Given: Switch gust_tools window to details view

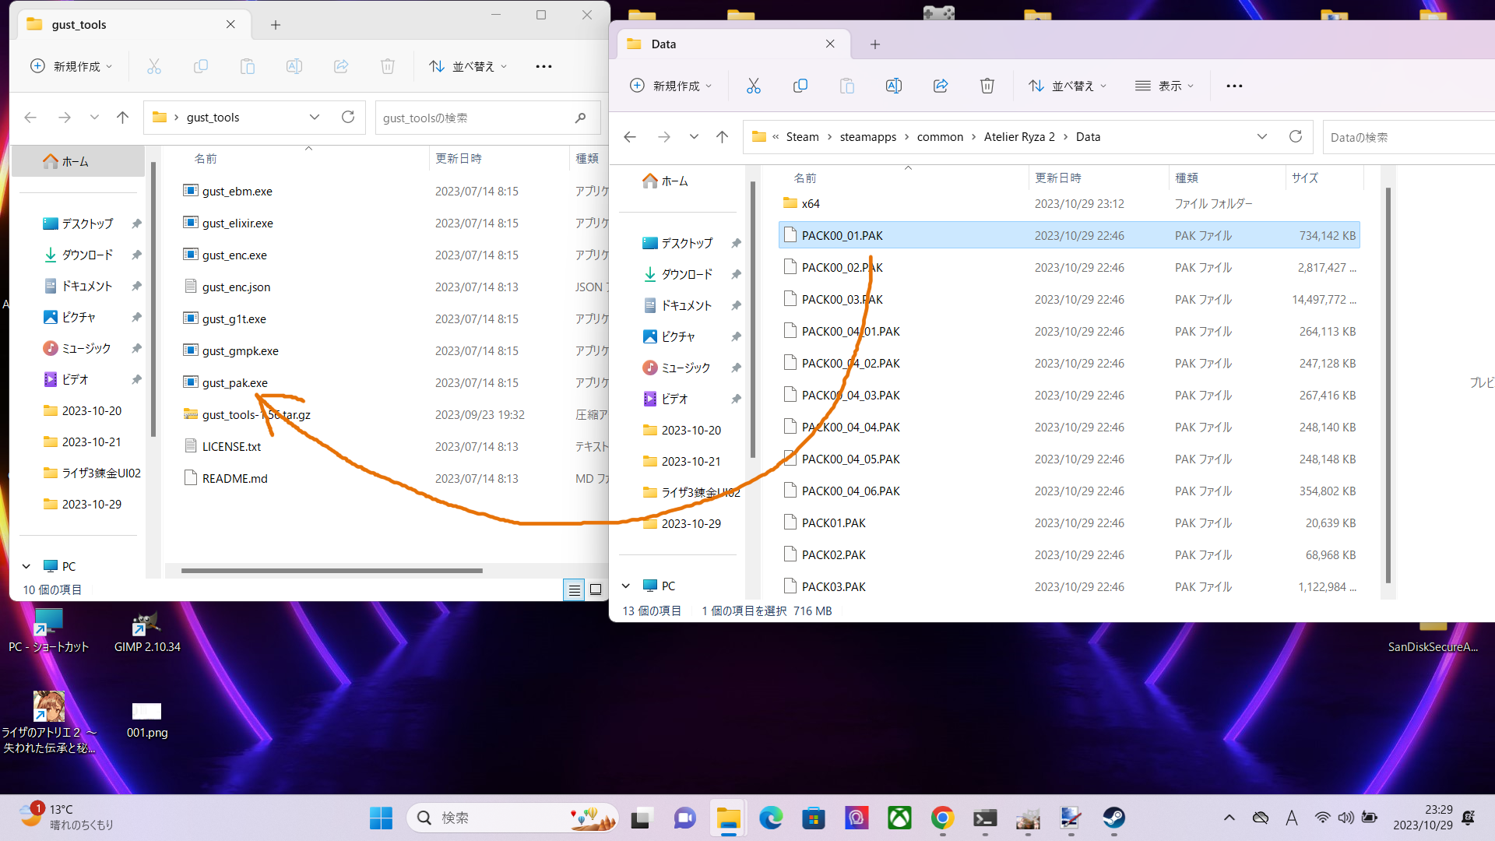Looking at the screenshot, I should [574, 589].
